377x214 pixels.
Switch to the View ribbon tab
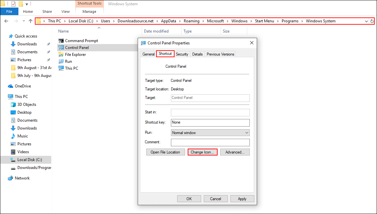pyautogui.click(x=65, y=12)
